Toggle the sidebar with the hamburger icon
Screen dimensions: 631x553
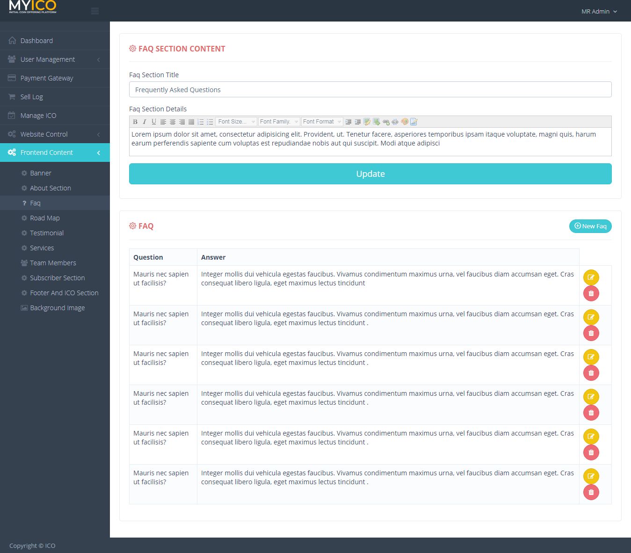coord(95,11)
